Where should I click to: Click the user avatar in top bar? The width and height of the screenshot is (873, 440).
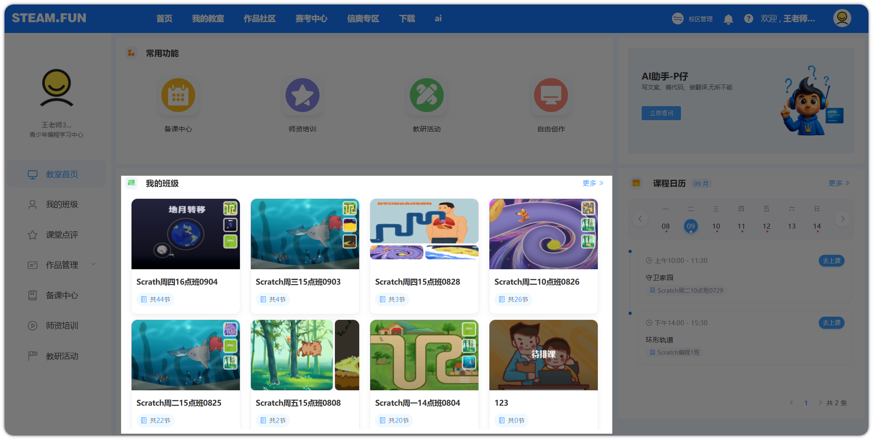click(x=842, y=18)
